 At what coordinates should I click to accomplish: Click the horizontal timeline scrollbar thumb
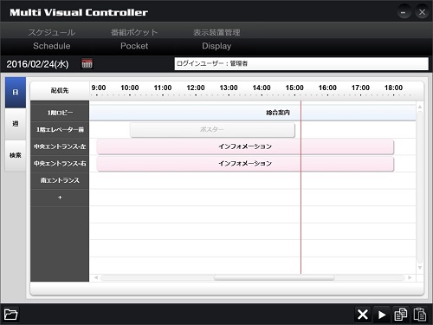pyautogui.click(x=275, y=278)
